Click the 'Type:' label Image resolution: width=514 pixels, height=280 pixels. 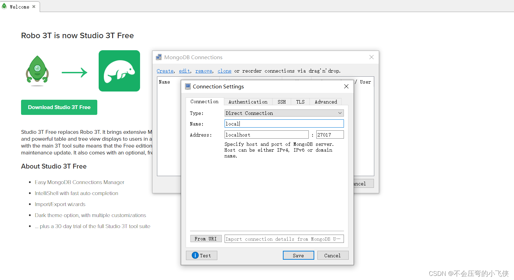pyautogui.click(x=197, y=113)
